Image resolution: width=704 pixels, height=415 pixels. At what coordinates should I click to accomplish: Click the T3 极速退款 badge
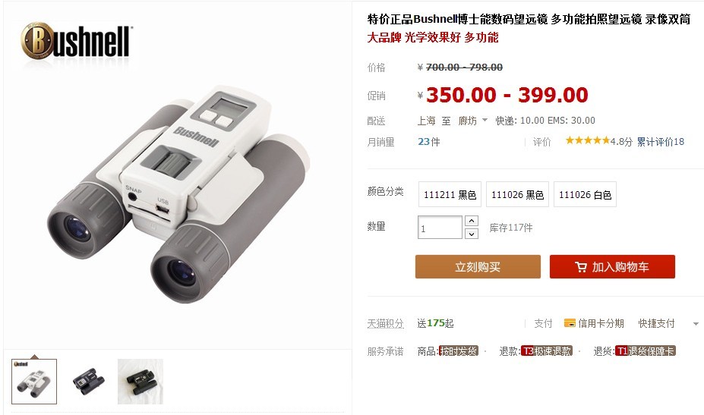pyautogui.click(x=546, y=351)
